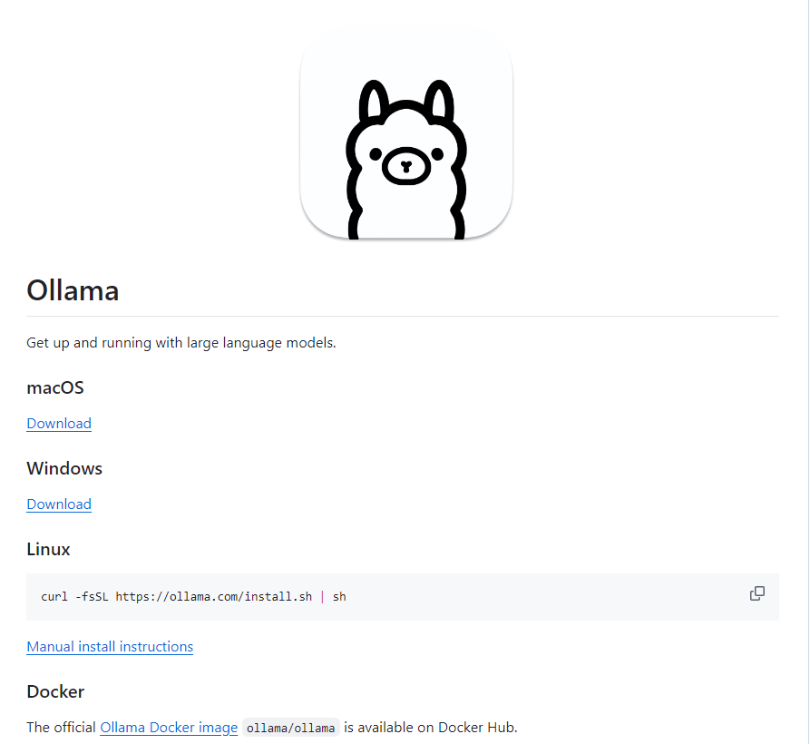Click the Windows section heading
Screen dimensions: 810x744
(x=64, y=468)
